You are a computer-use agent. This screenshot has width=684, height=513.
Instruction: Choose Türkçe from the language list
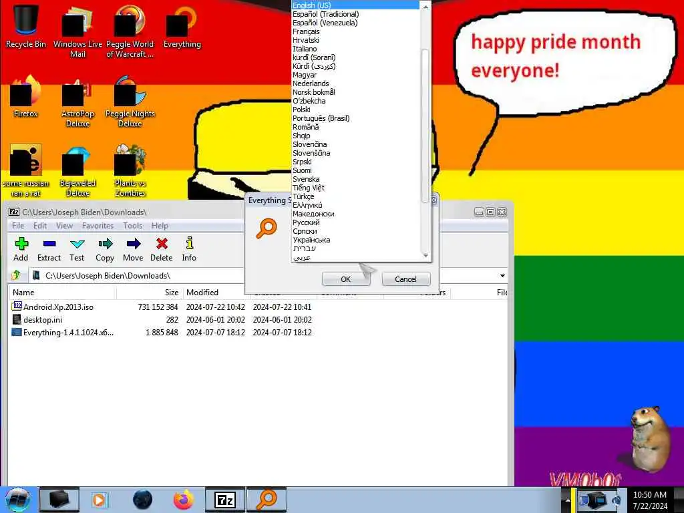355,196
